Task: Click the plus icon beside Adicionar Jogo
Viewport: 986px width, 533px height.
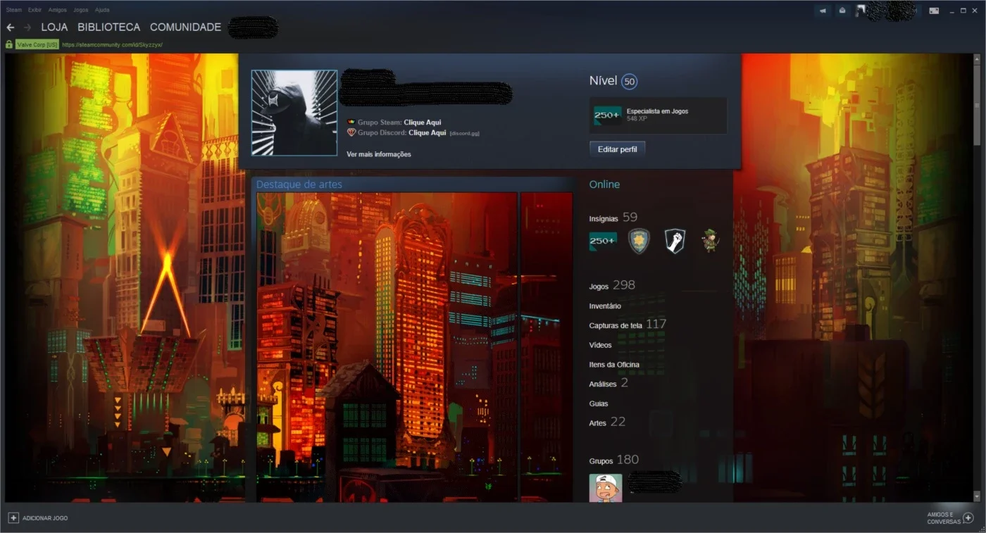Action: click(13, 518)
